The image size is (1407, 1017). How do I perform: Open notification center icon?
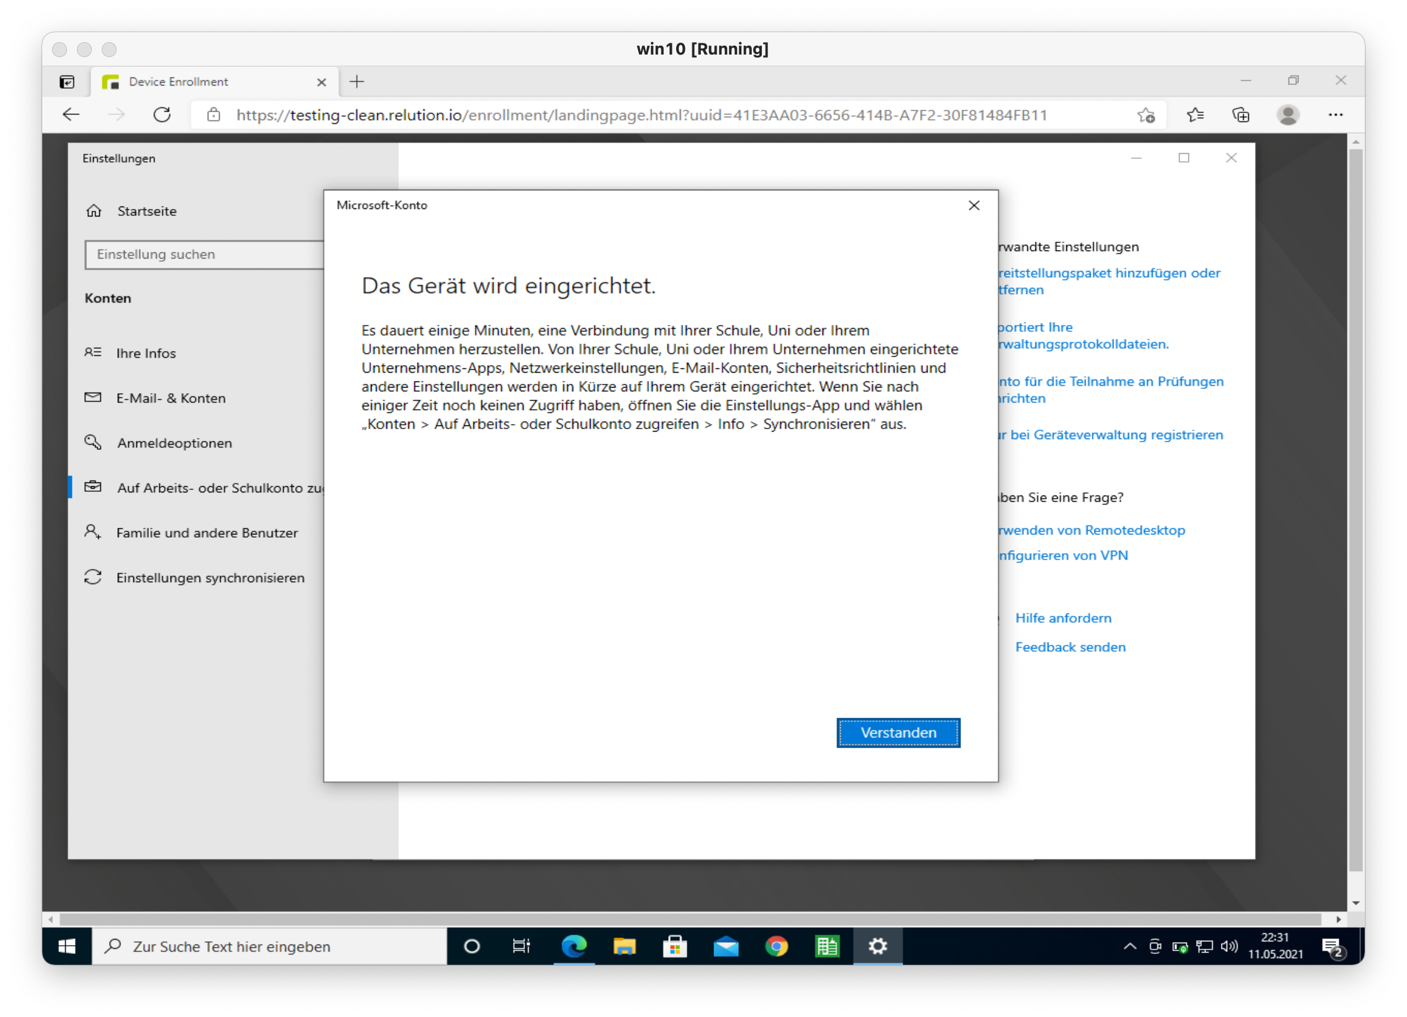click(1333, 948)
